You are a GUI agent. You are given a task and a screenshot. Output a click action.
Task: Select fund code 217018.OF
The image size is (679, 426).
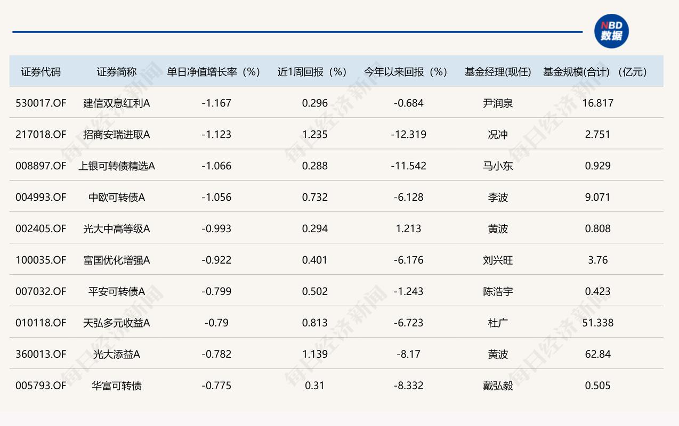(40, 134)
